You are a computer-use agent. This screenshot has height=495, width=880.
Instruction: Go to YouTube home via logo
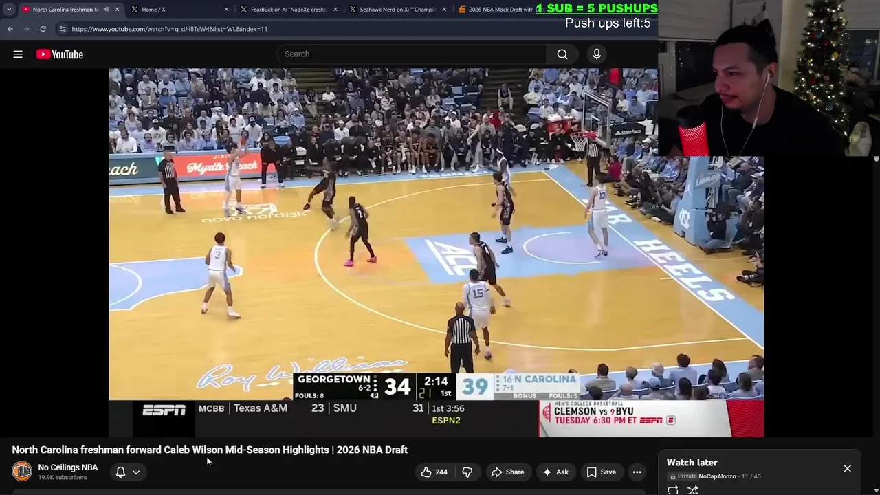[x=60, y=54]
